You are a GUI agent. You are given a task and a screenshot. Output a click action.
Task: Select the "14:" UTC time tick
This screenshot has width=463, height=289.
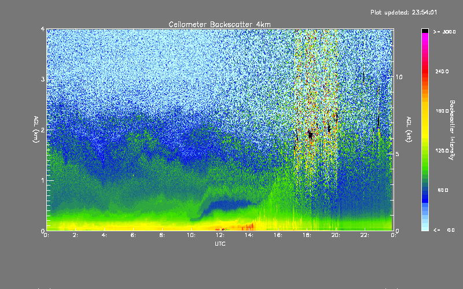point(249,235)
